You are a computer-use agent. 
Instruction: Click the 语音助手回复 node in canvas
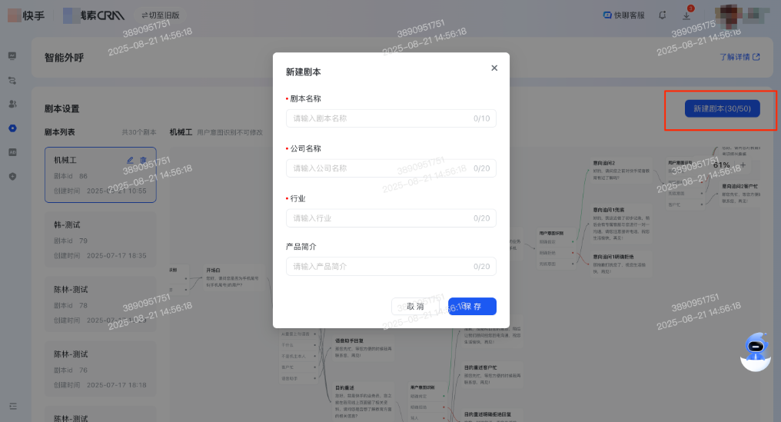tap(364, 348)
